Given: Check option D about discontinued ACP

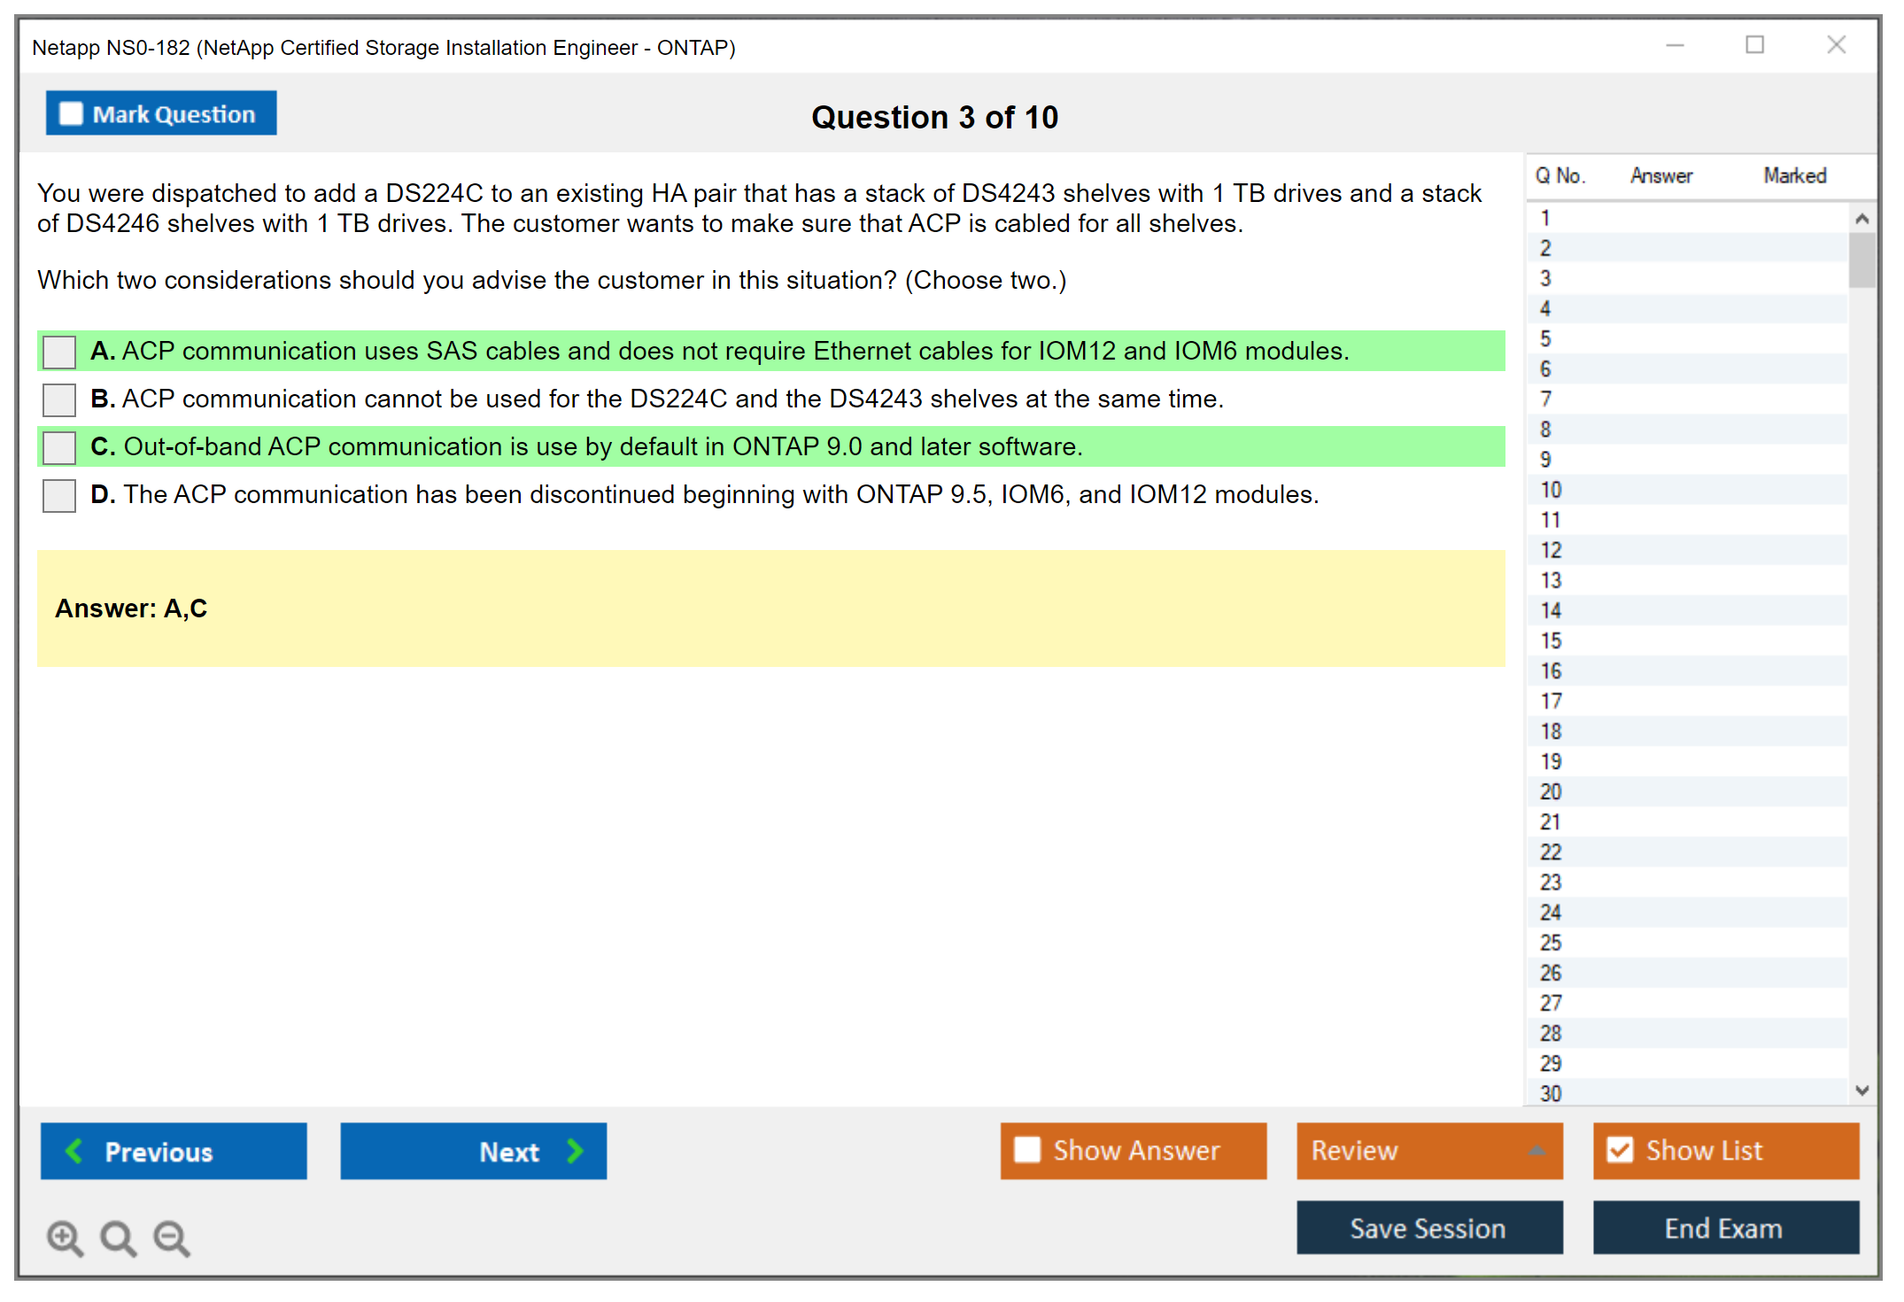Looking at the screenshot, I should click(59, 495).
